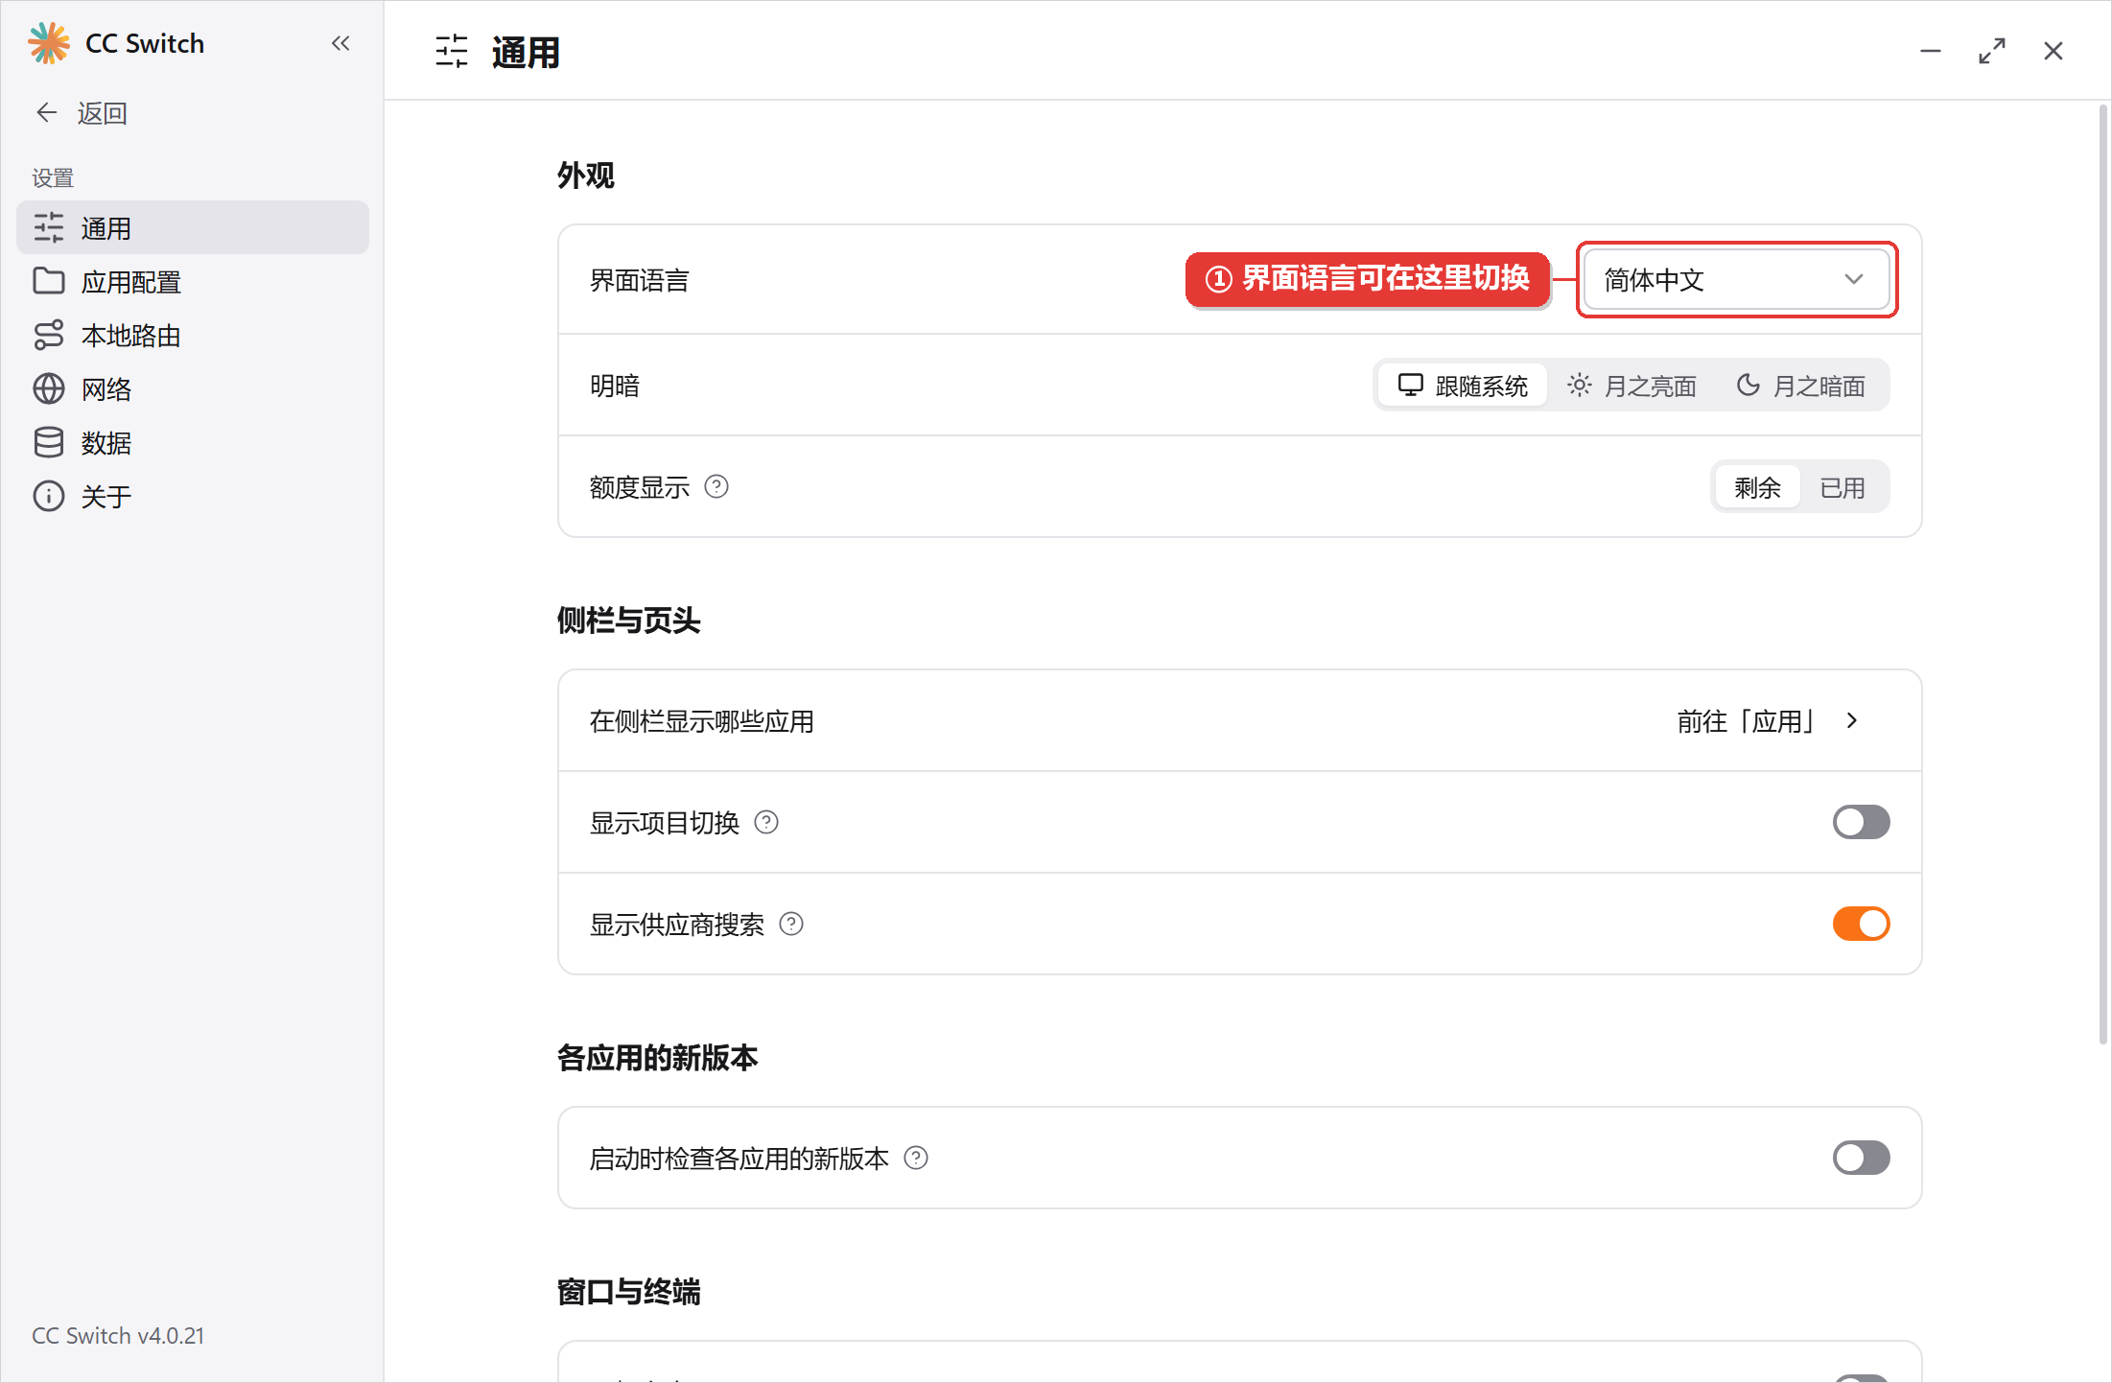Image resolution: width=2112 pixels, height=1383 pixels.
Task: Click the help icon beside 显示项目切换
Action: click(766, 822)
